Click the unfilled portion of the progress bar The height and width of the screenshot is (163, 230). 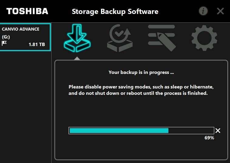coord(191,131)
